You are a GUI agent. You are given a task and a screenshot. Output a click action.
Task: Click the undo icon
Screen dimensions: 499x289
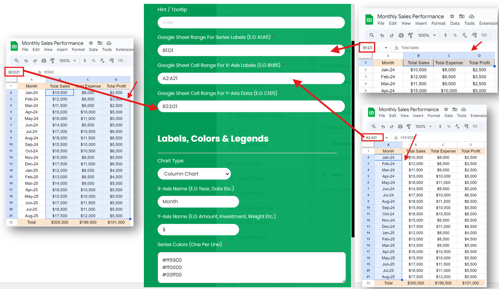[x=382, y=35]
